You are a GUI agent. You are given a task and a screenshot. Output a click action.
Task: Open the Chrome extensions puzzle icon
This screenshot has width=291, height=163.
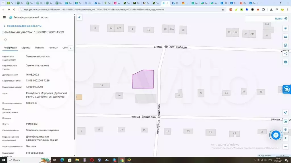click(263, 10)
